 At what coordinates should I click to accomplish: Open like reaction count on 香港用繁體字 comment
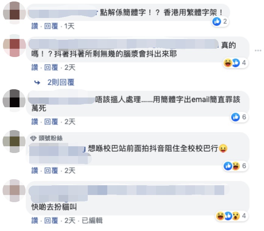[220, 21]
